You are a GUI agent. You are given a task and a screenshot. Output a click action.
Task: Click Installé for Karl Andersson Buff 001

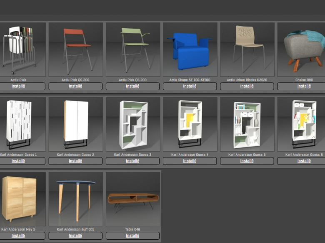[75, 236]
